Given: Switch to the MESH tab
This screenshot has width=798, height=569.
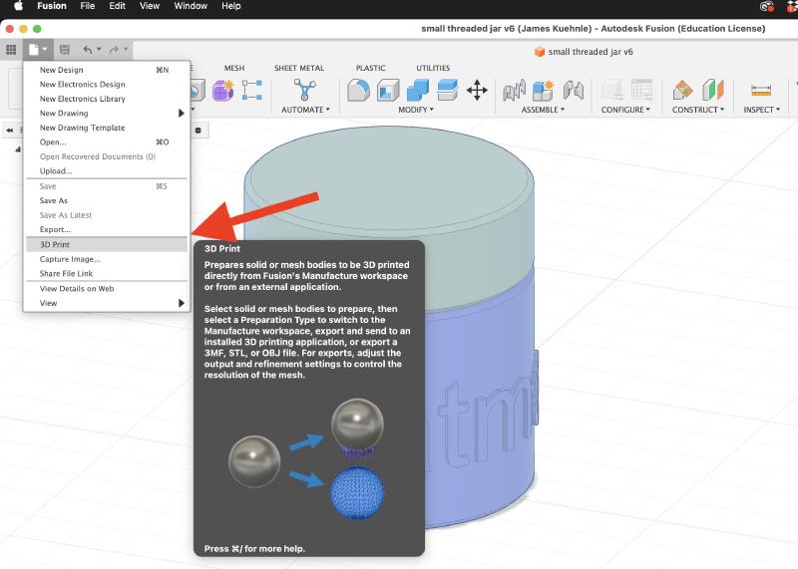Looking at the screenshot, I should [x=234, y=68].
